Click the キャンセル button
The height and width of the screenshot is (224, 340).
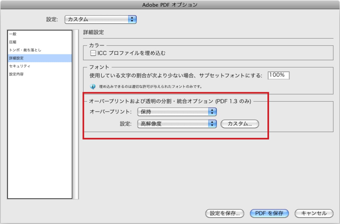click(x=313, y=213)
